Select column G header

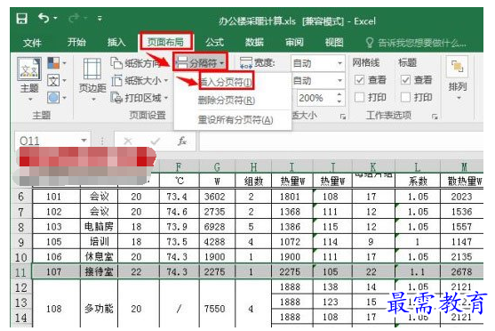coord(217,166)
